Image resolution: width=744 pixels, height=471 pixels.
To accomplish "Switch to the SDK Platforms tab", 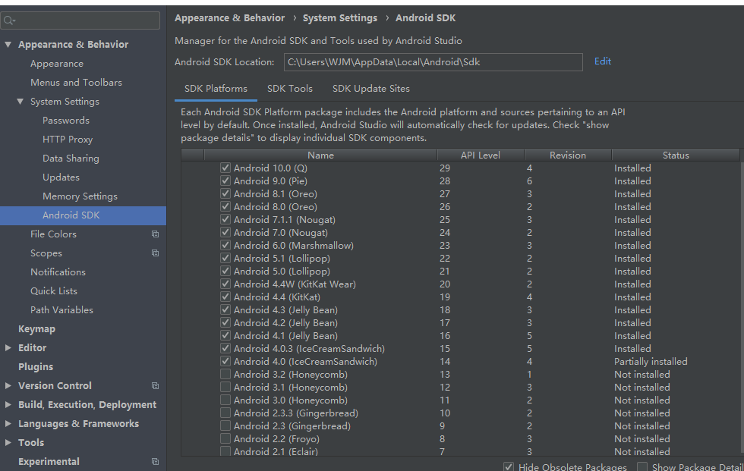I will pyautogui.click(x=216, y=89).
